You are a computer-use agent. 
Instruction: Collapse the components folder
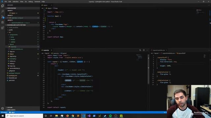14,35
